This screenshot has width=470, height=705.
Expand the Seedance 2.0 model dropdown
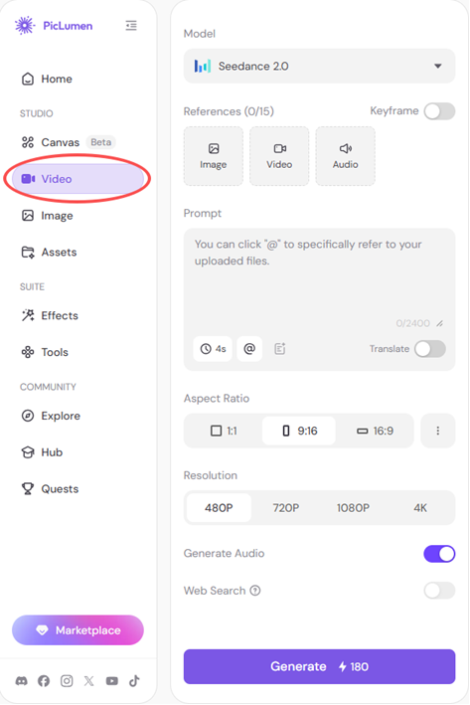coord(320,66)
